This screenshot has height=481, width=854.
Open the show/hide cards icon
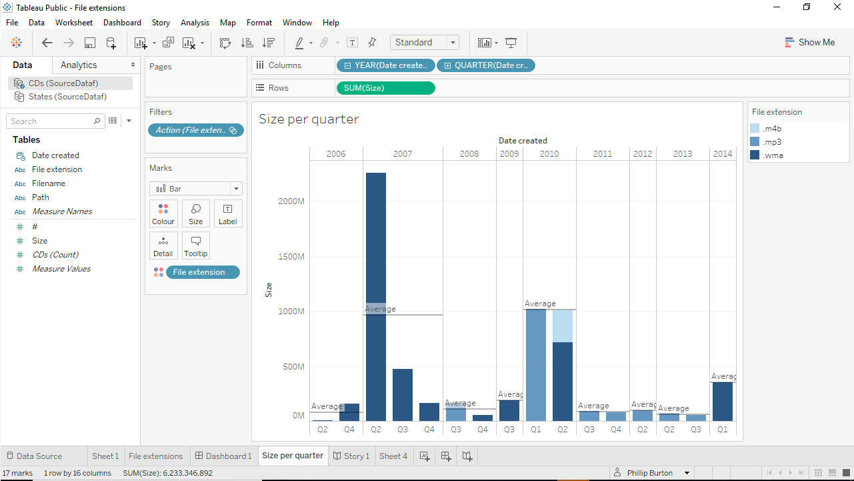pos(485,43)
